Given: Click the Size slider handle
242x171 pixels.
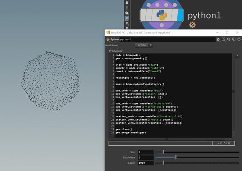Looking at the screenshot, I should tap(163, 152).
